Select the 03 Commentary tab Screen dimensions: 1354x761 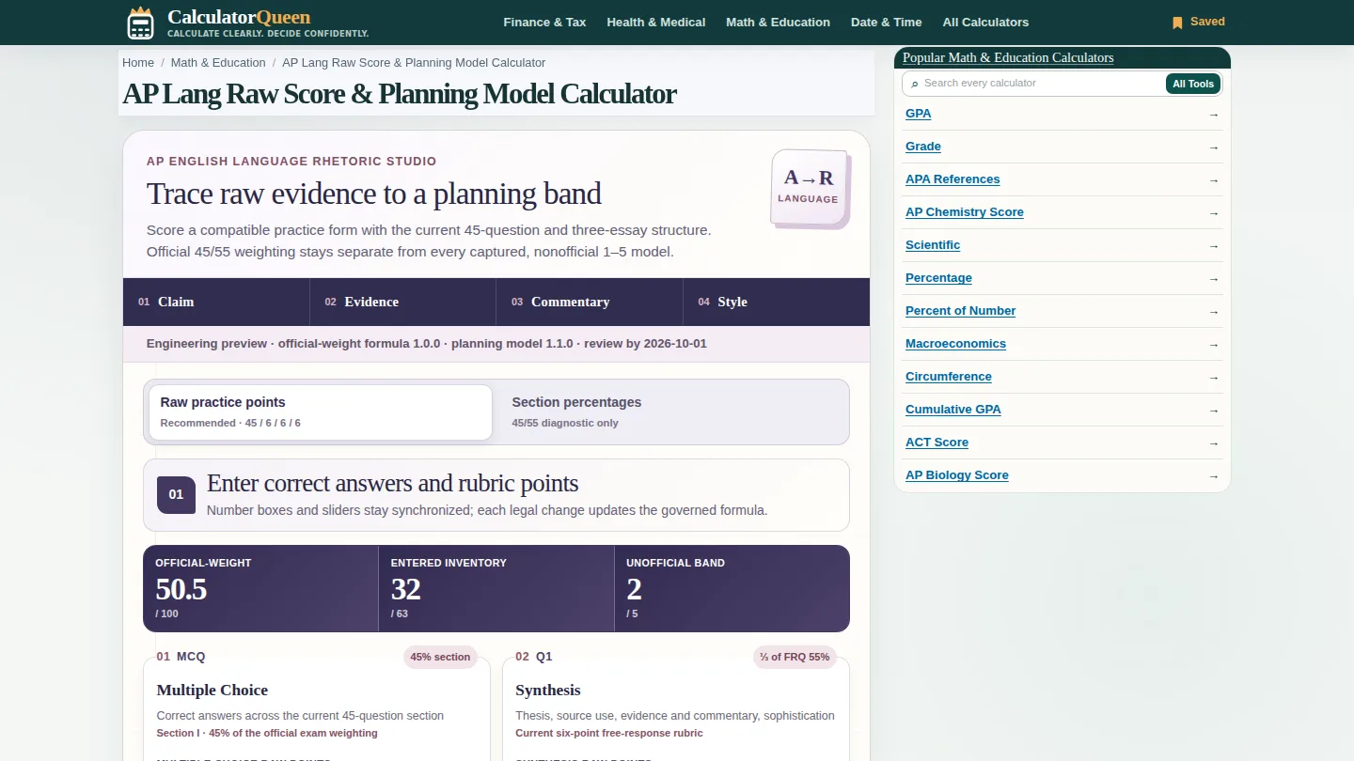(x=590, y=302)
